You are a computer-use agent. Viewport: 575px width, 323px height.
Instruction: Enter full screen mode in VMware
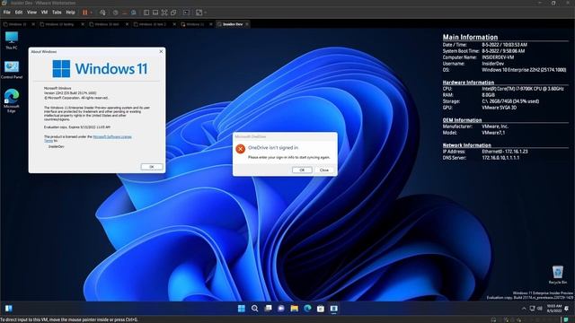(x=164, y=13)
